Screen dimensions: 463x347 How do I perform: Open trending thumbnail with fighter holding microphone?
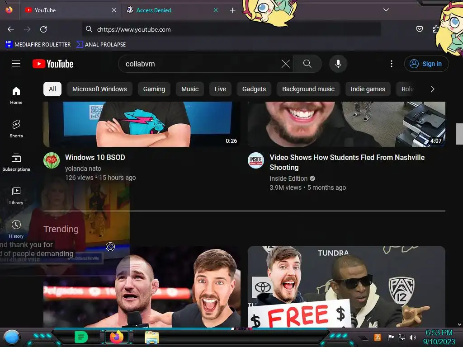[x=142, y=287]
